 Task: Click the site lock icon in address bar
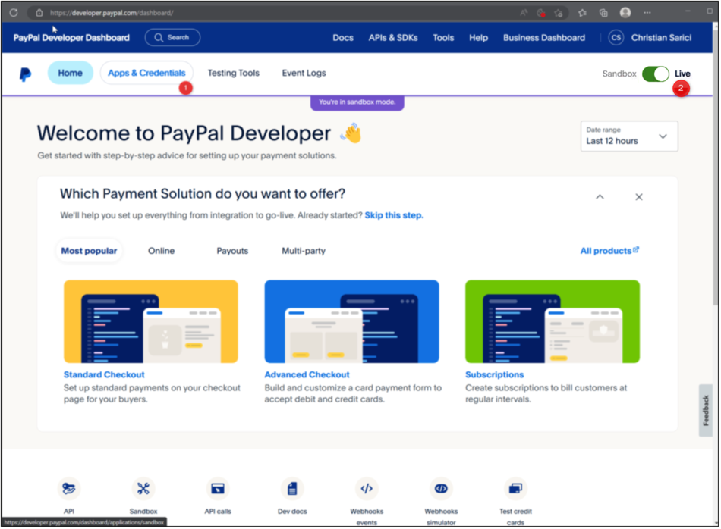[x=39, y=13]
